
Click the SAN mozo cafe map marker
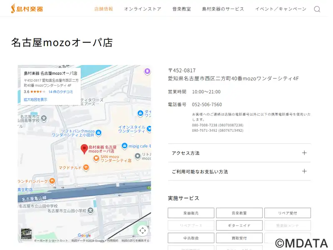[x=96, y=158]
